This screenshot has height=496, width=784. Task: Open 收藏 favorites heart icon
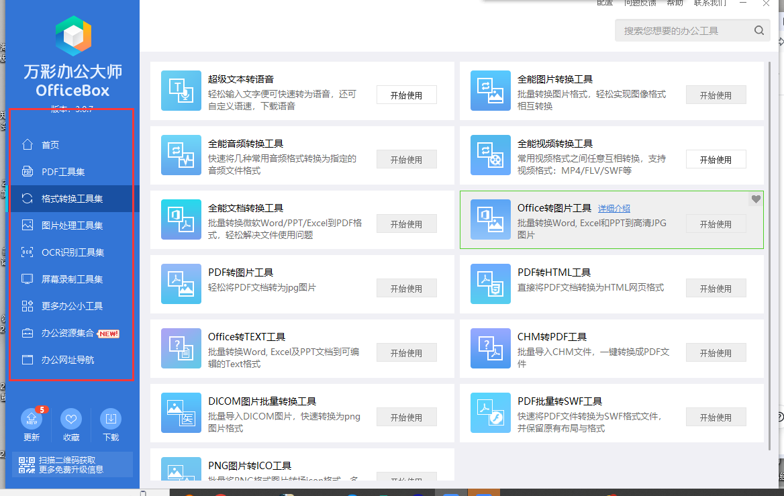[x=71, y=419]
